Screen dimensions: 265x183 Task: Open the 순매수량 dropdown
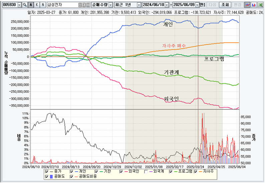point(111,5)
